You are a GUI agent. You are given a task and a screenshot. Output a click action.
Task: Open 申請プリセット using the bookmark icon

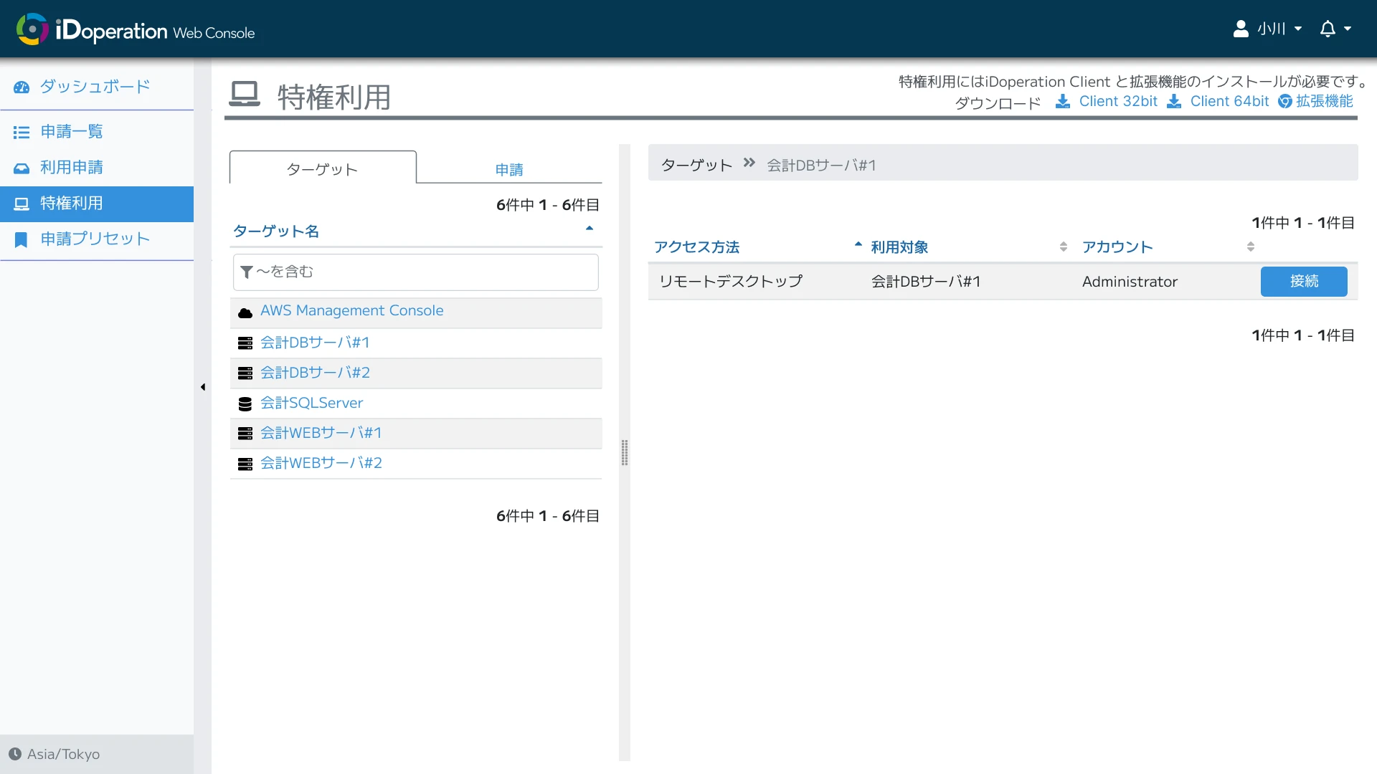pyautogui.click(x=22, y=239)
